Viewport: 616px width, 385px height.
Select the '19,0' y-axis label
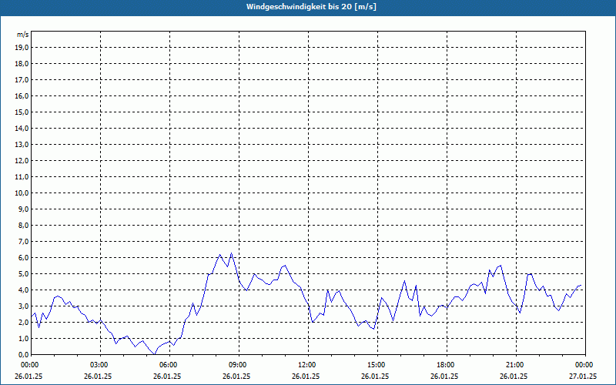22,48
